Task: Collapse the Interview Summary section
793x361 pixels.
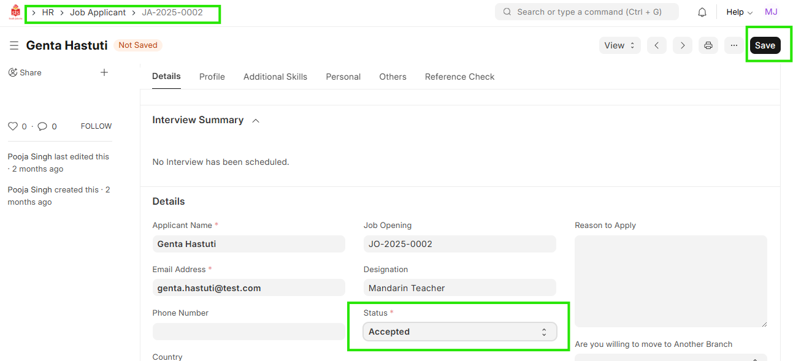Action: point(256,121)
